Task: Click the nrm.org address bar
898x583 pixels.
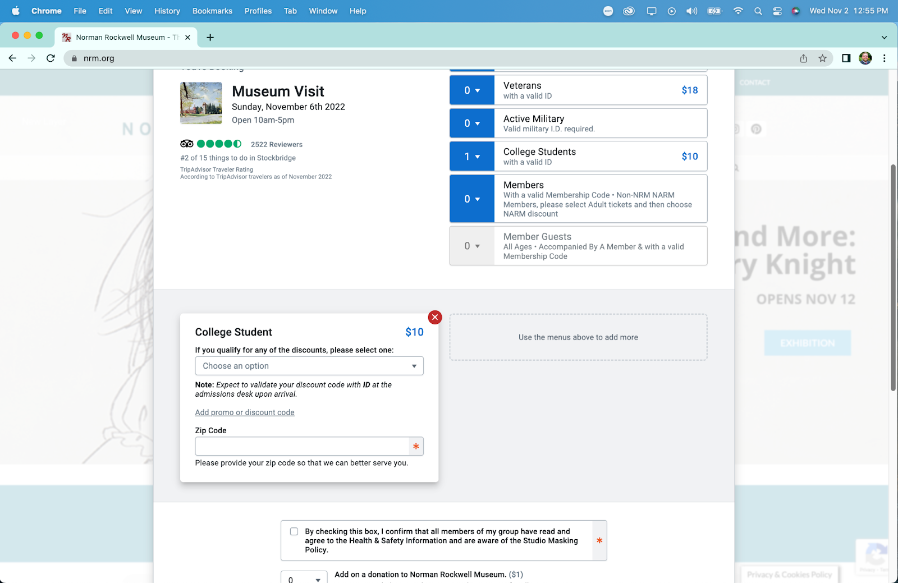Action: coord(432,58)
